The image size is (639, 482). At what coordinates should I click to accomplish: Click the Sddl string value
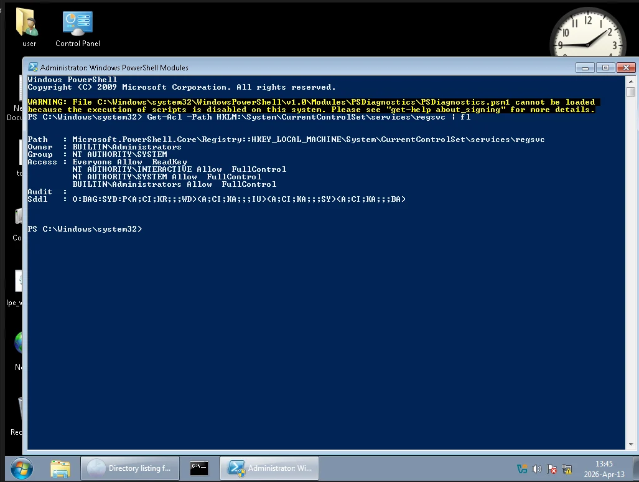pyautogui.click(x=239, y=199)
